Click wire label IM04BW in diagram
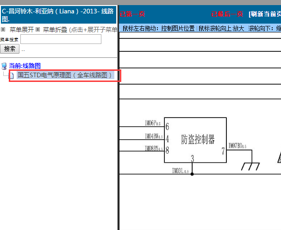Viewport: 281px width, 230px height. tap(154, 136)
